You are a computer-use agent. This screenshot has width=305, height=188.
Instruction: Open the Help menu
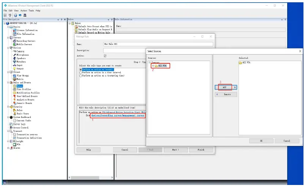click(x=38, y=11)
